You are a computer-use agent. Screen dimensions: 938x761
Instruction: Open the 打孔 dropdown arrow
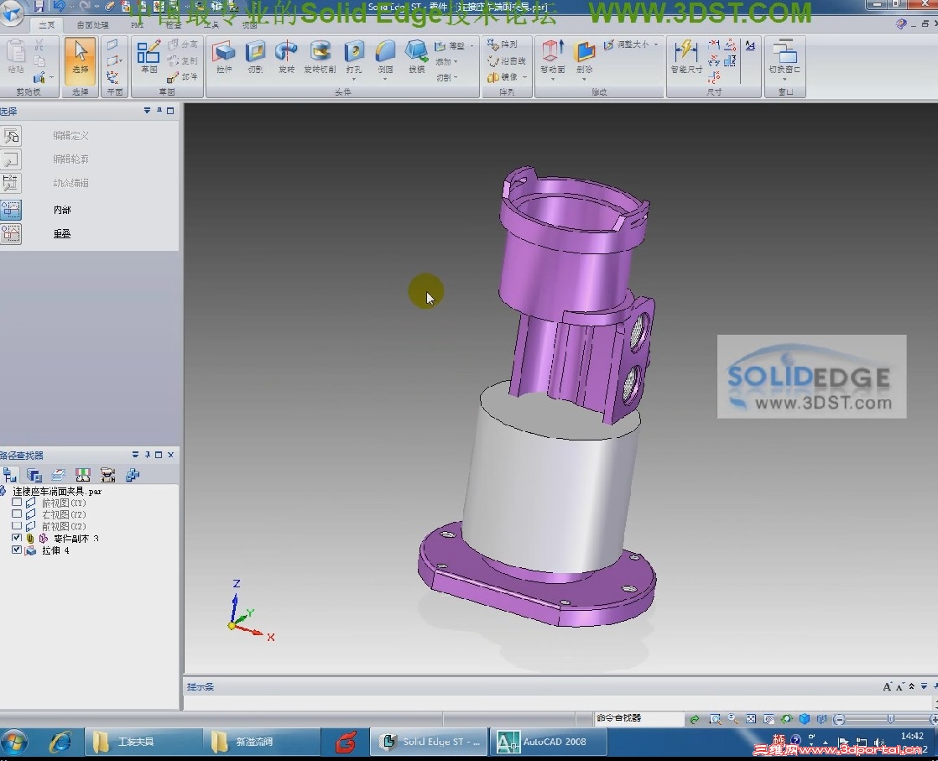point(353,79)
